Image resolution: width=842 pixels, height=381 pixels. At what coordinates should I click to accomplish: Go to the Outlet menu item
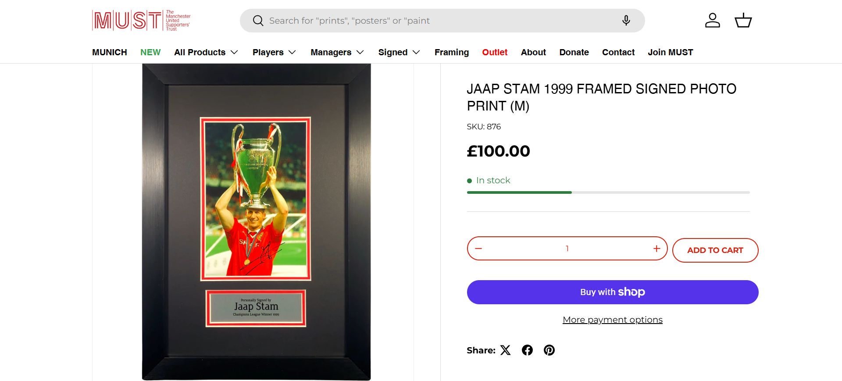tap(495, 52)
